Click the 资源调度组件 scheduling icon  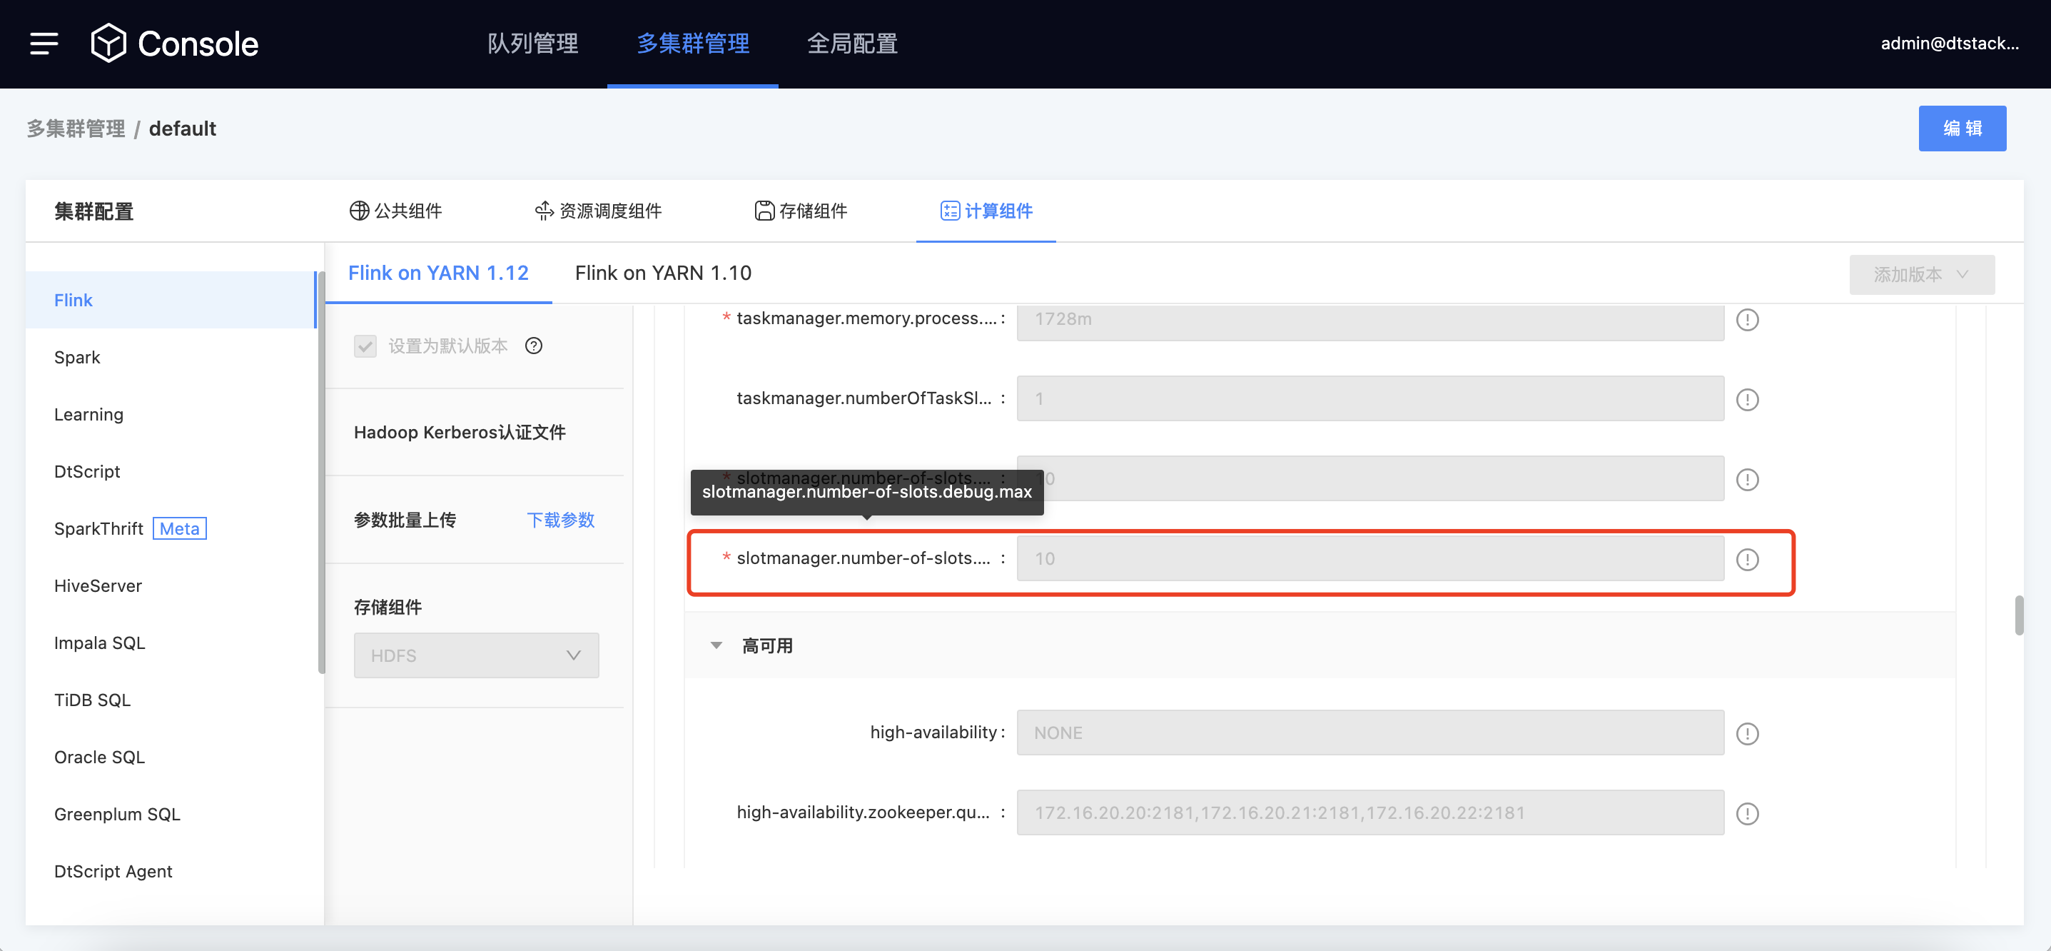(x=544, y=211)
